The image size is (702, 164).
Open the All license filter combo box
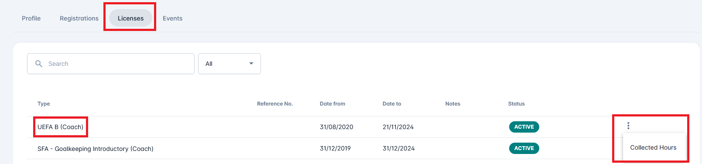[x=229, y=64]
